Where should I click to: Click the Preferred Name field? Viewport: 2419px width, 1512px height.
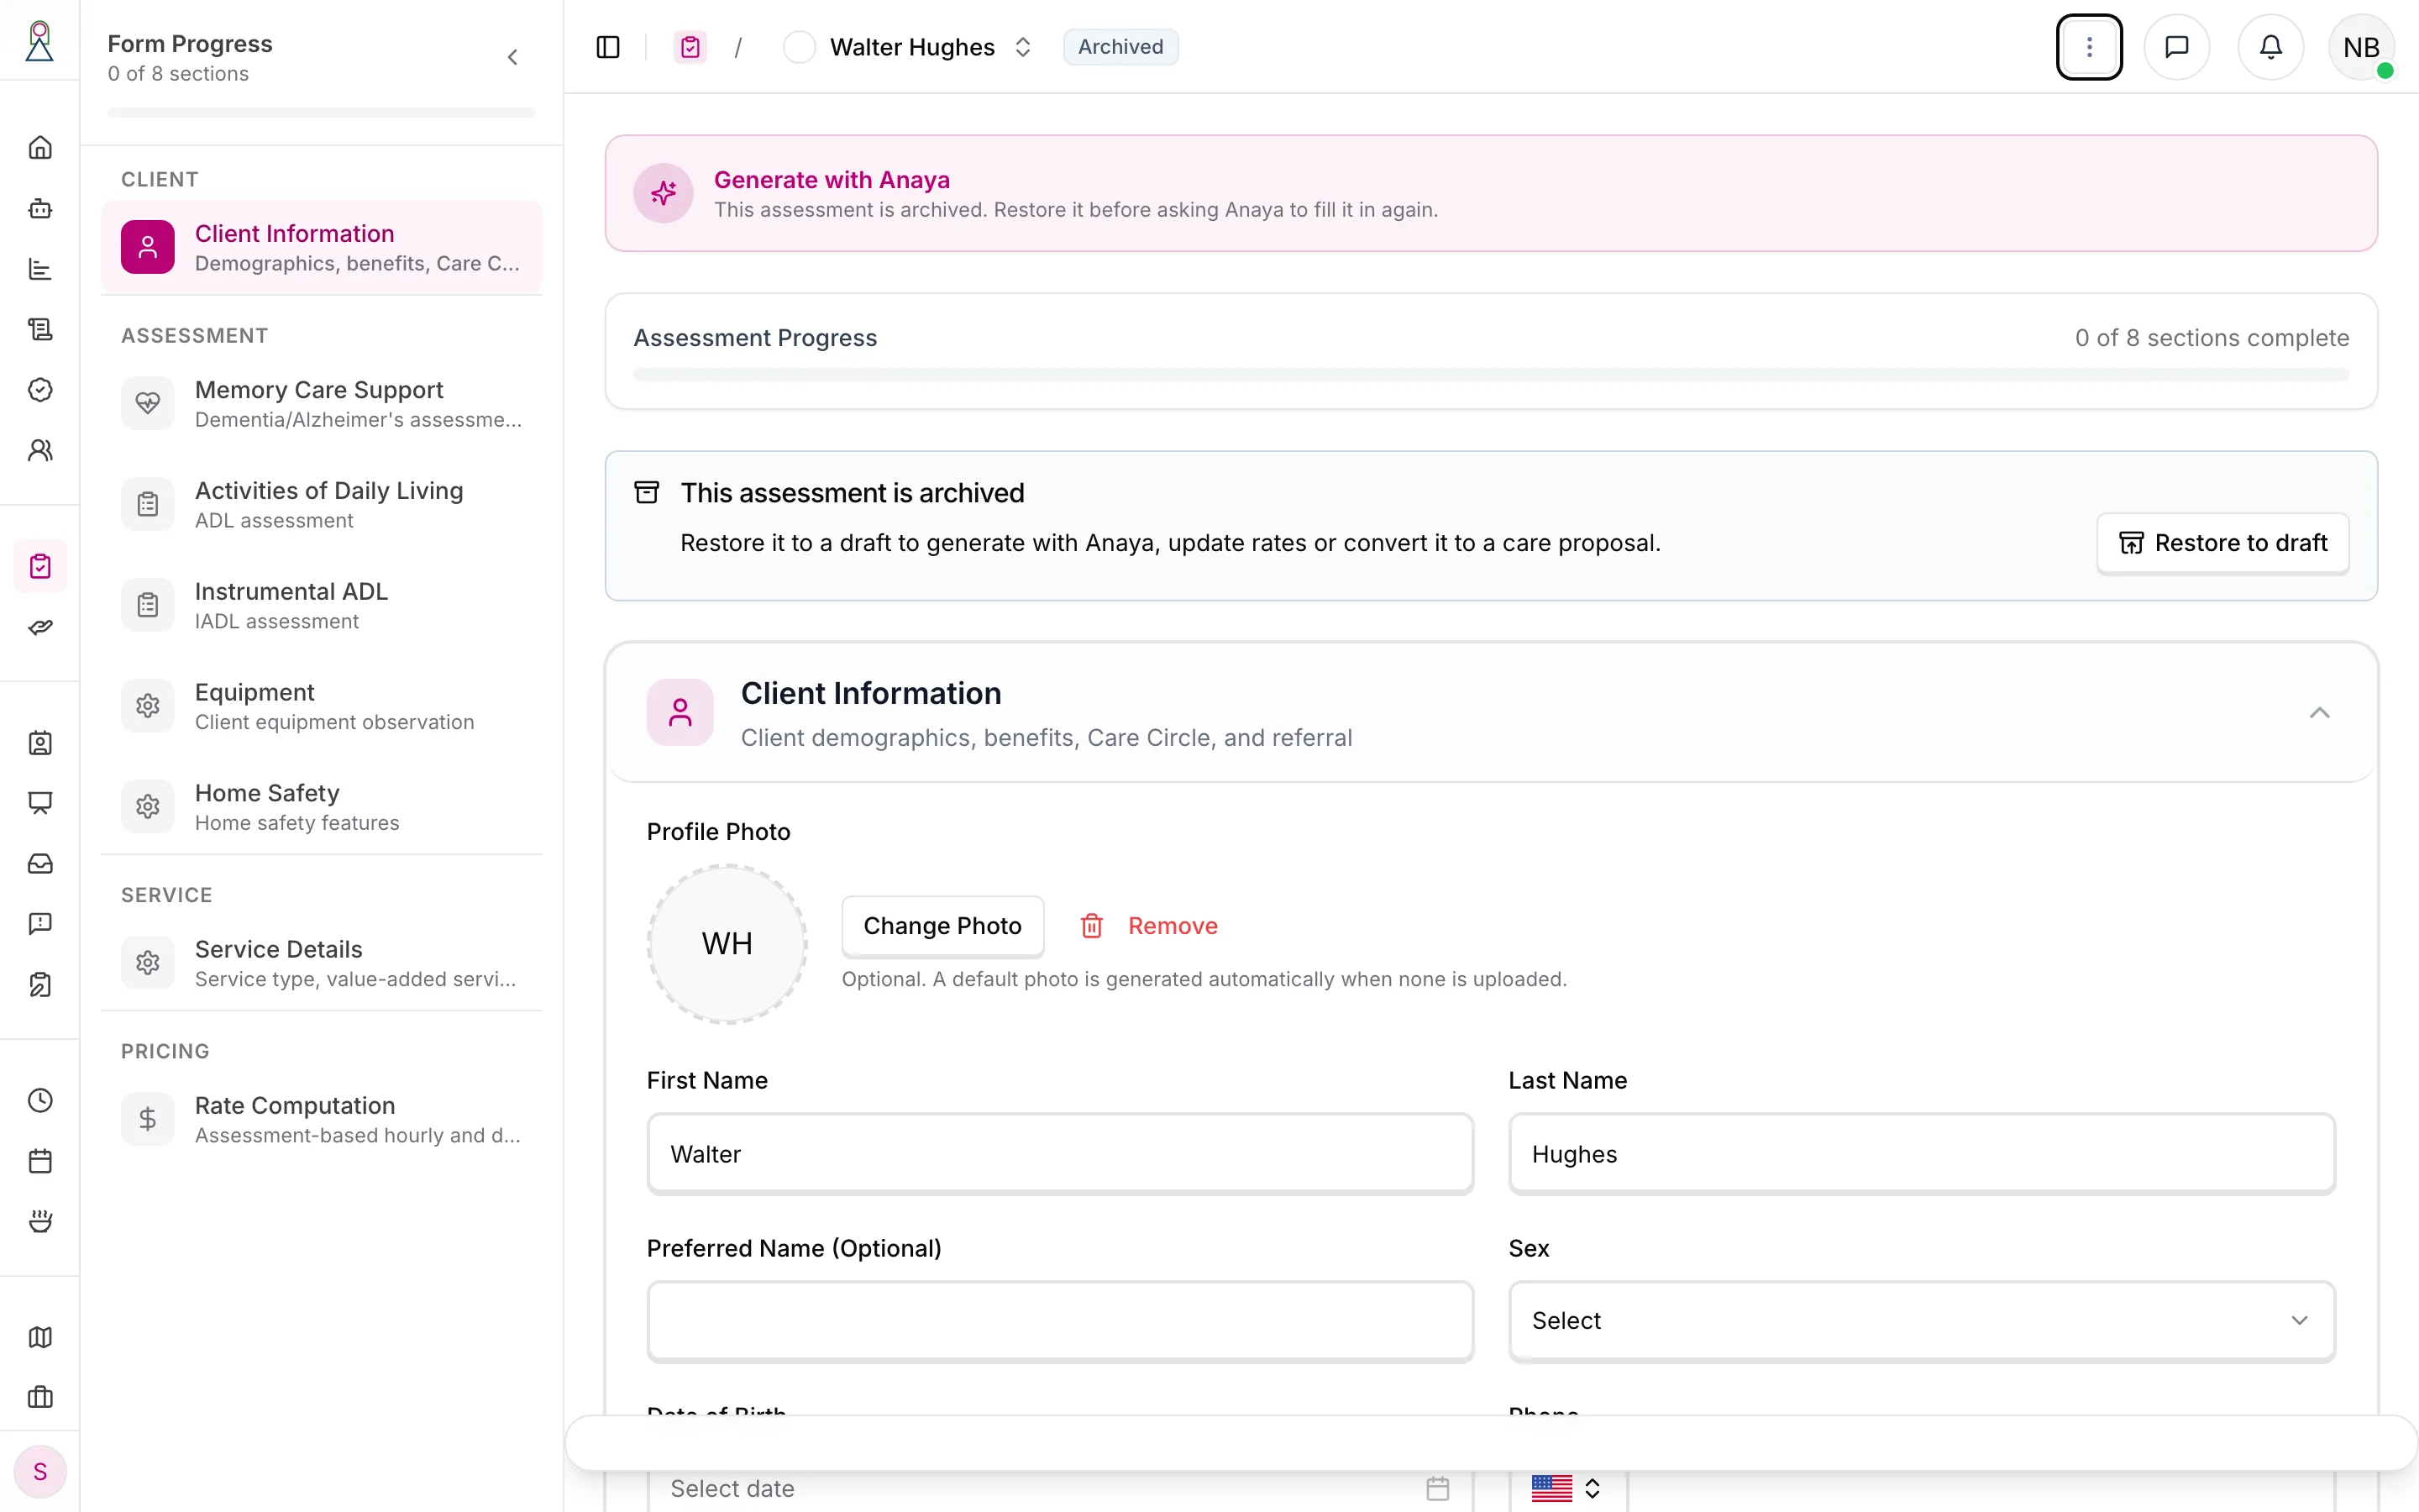(1059, 1321)
